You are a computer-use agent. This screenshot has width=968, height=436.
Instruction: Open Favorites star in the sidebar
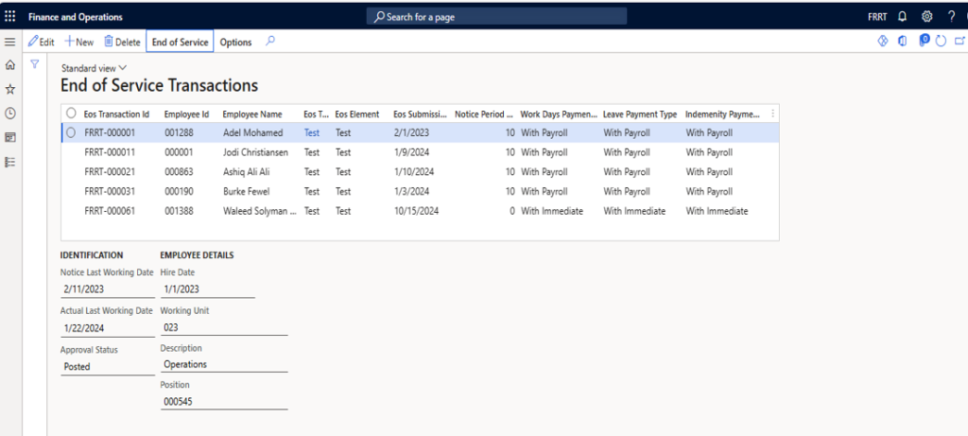(x=10, y=89)
